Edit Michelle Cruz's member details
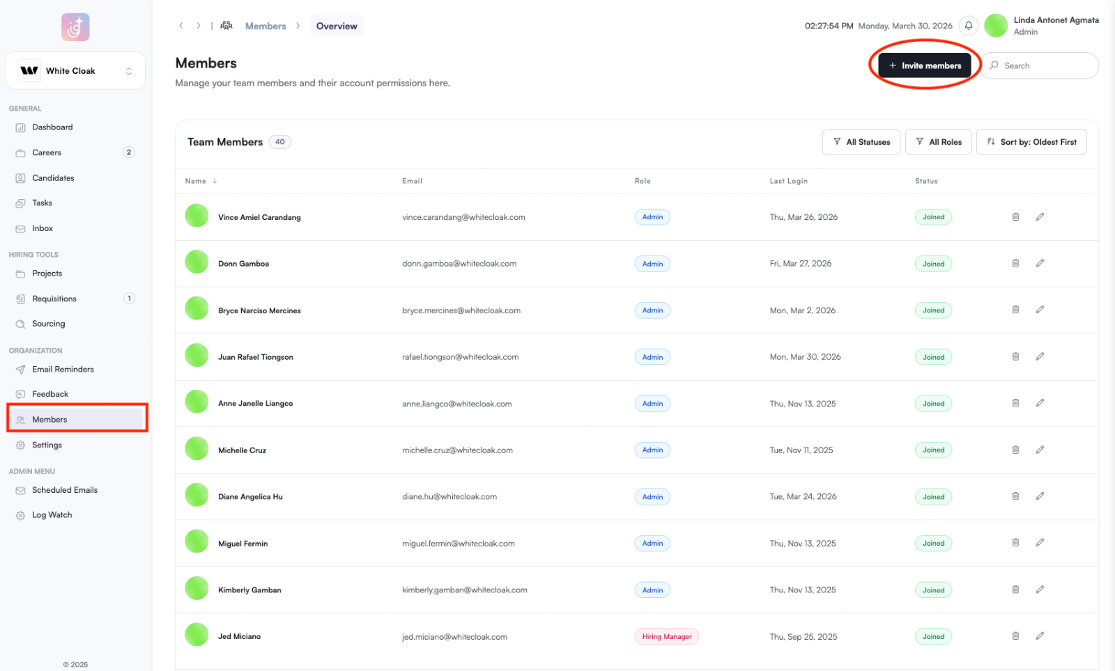This screenshot has height=671, width=1115. pos(1040,450)
